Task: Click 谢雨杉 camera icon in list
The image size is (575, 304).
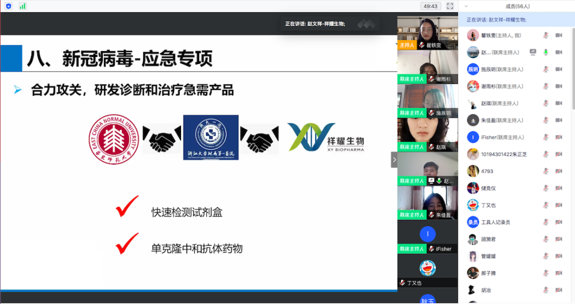Action: [558, 86]
